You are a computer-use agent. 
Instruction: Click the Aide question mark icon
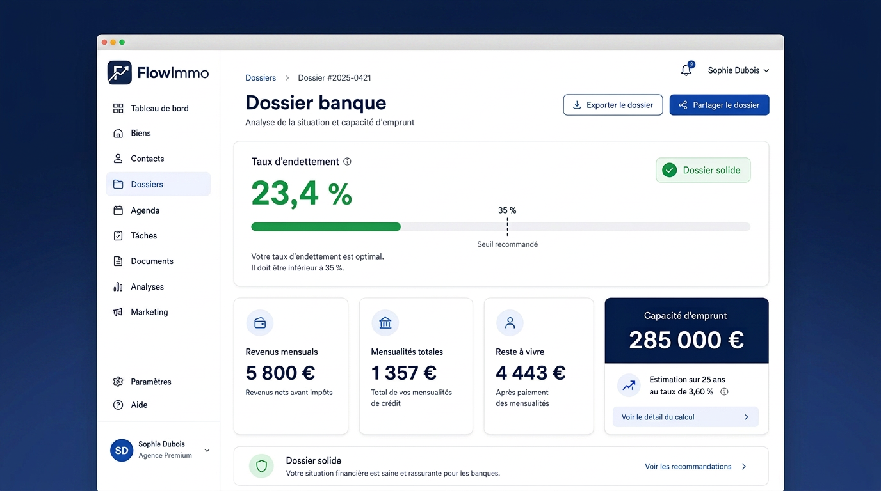(118, 405)
